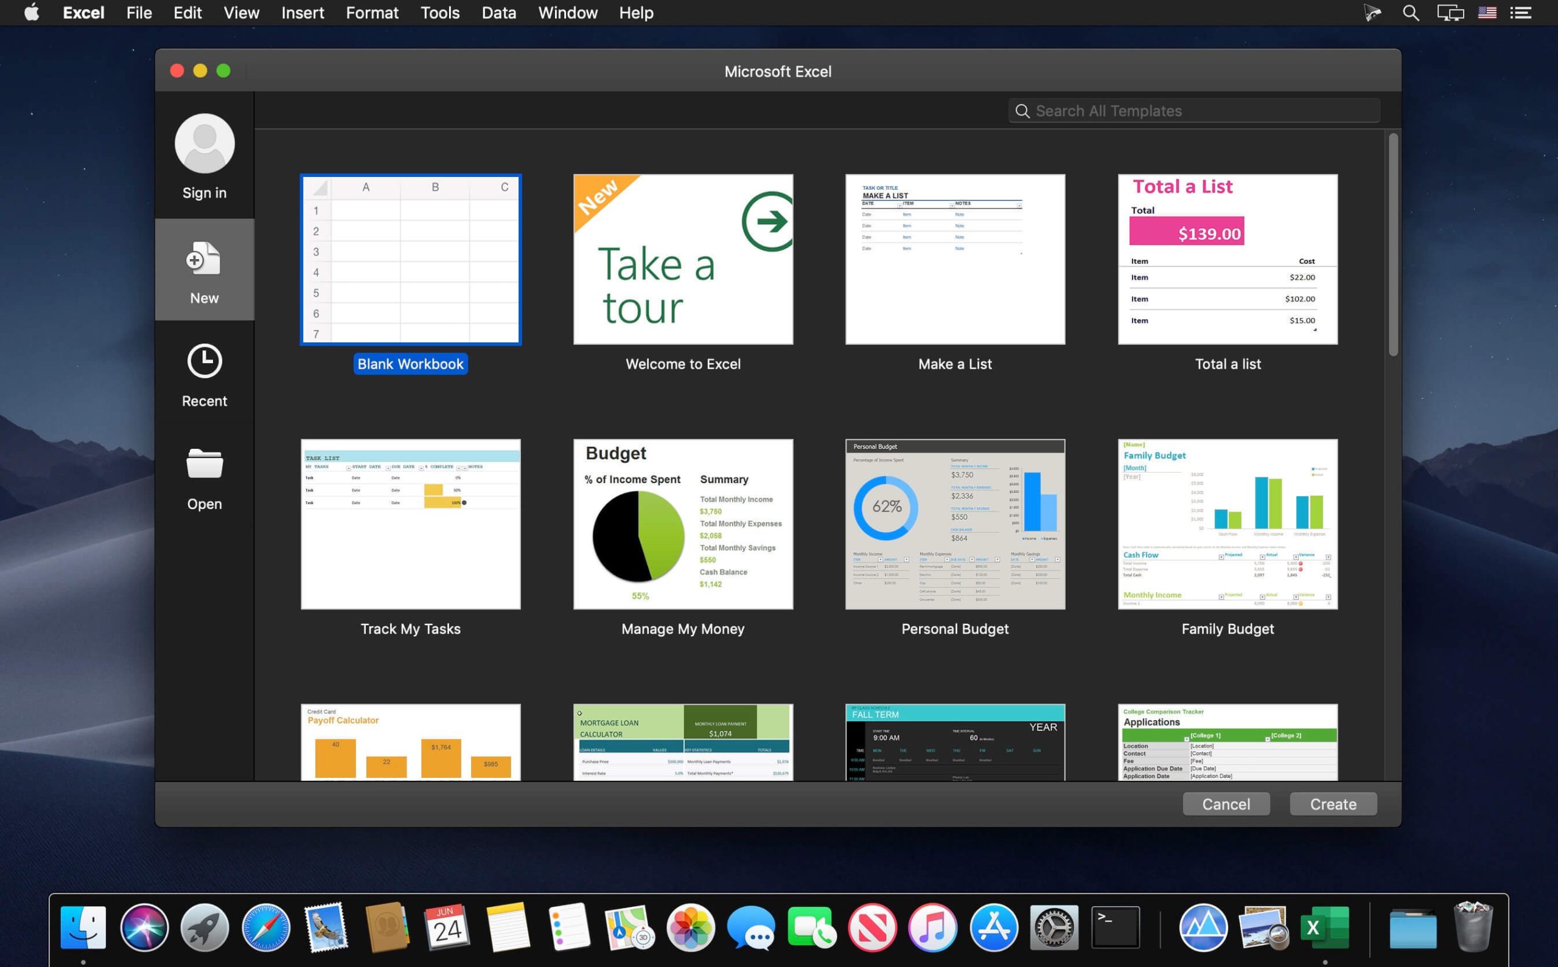
Task: Click the US flag input source icon
Action: pos(1487,12)
